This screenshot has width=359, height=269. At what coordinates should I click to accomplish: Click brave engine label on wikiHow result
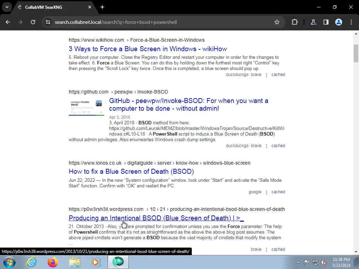(x=256, y=75)
